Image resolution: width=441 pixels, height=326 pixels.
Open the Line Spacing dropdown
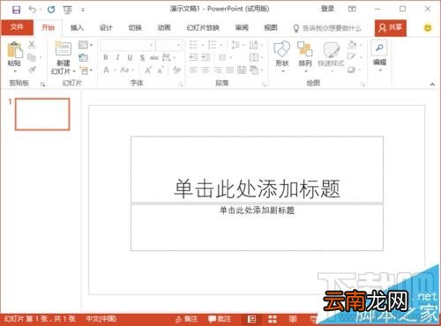coord(237,45)
